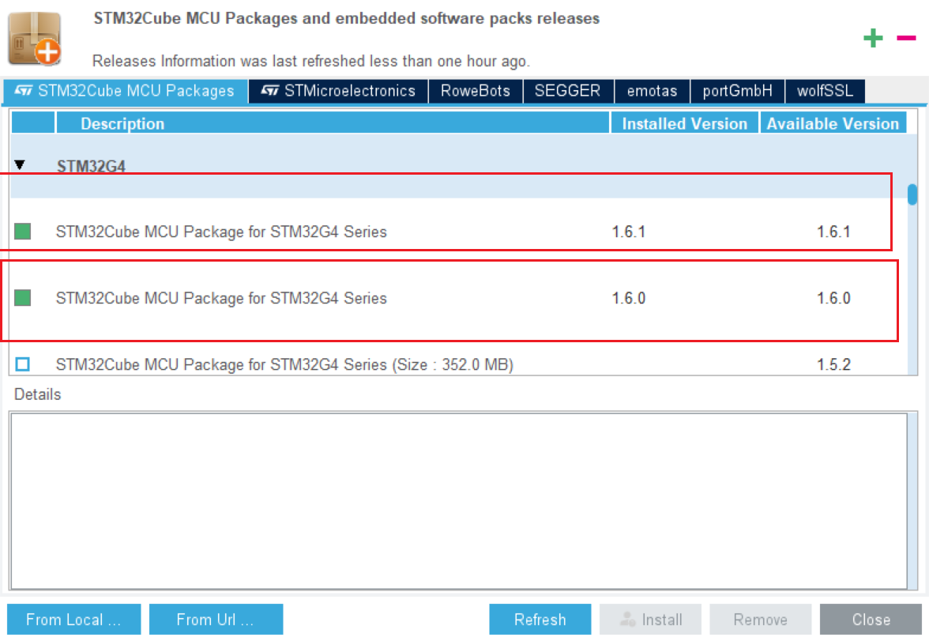Click the From Local button
929x641 pixels.
pos(74,620)
